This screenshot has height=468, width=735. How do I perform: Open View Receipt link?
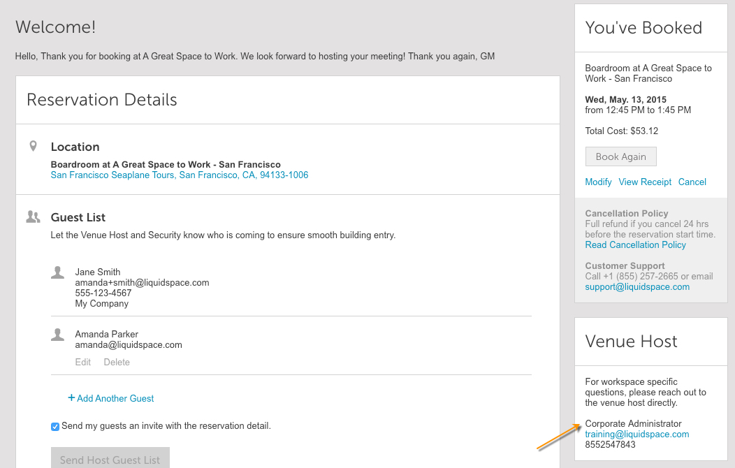point(645,182)
